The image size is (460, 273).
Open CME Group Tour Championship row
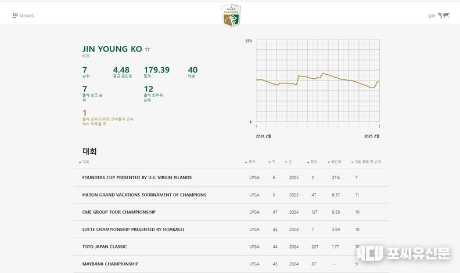coord(231,212)
